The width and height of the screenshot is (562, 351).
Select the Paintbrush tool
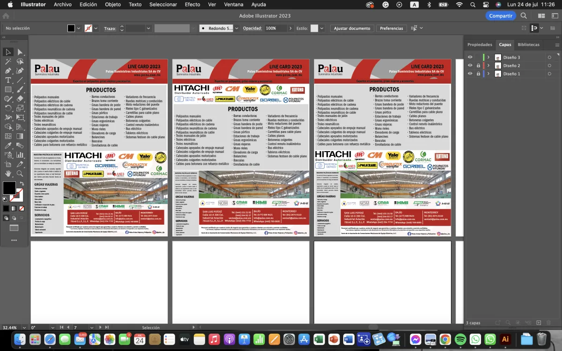click(x=20, y=89)
